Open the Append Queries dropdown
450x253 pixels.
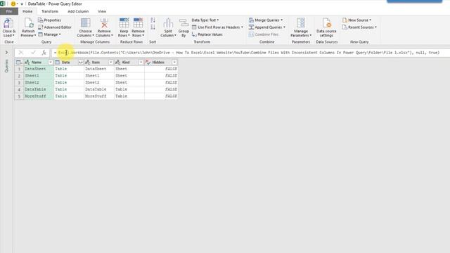point(267,27)
